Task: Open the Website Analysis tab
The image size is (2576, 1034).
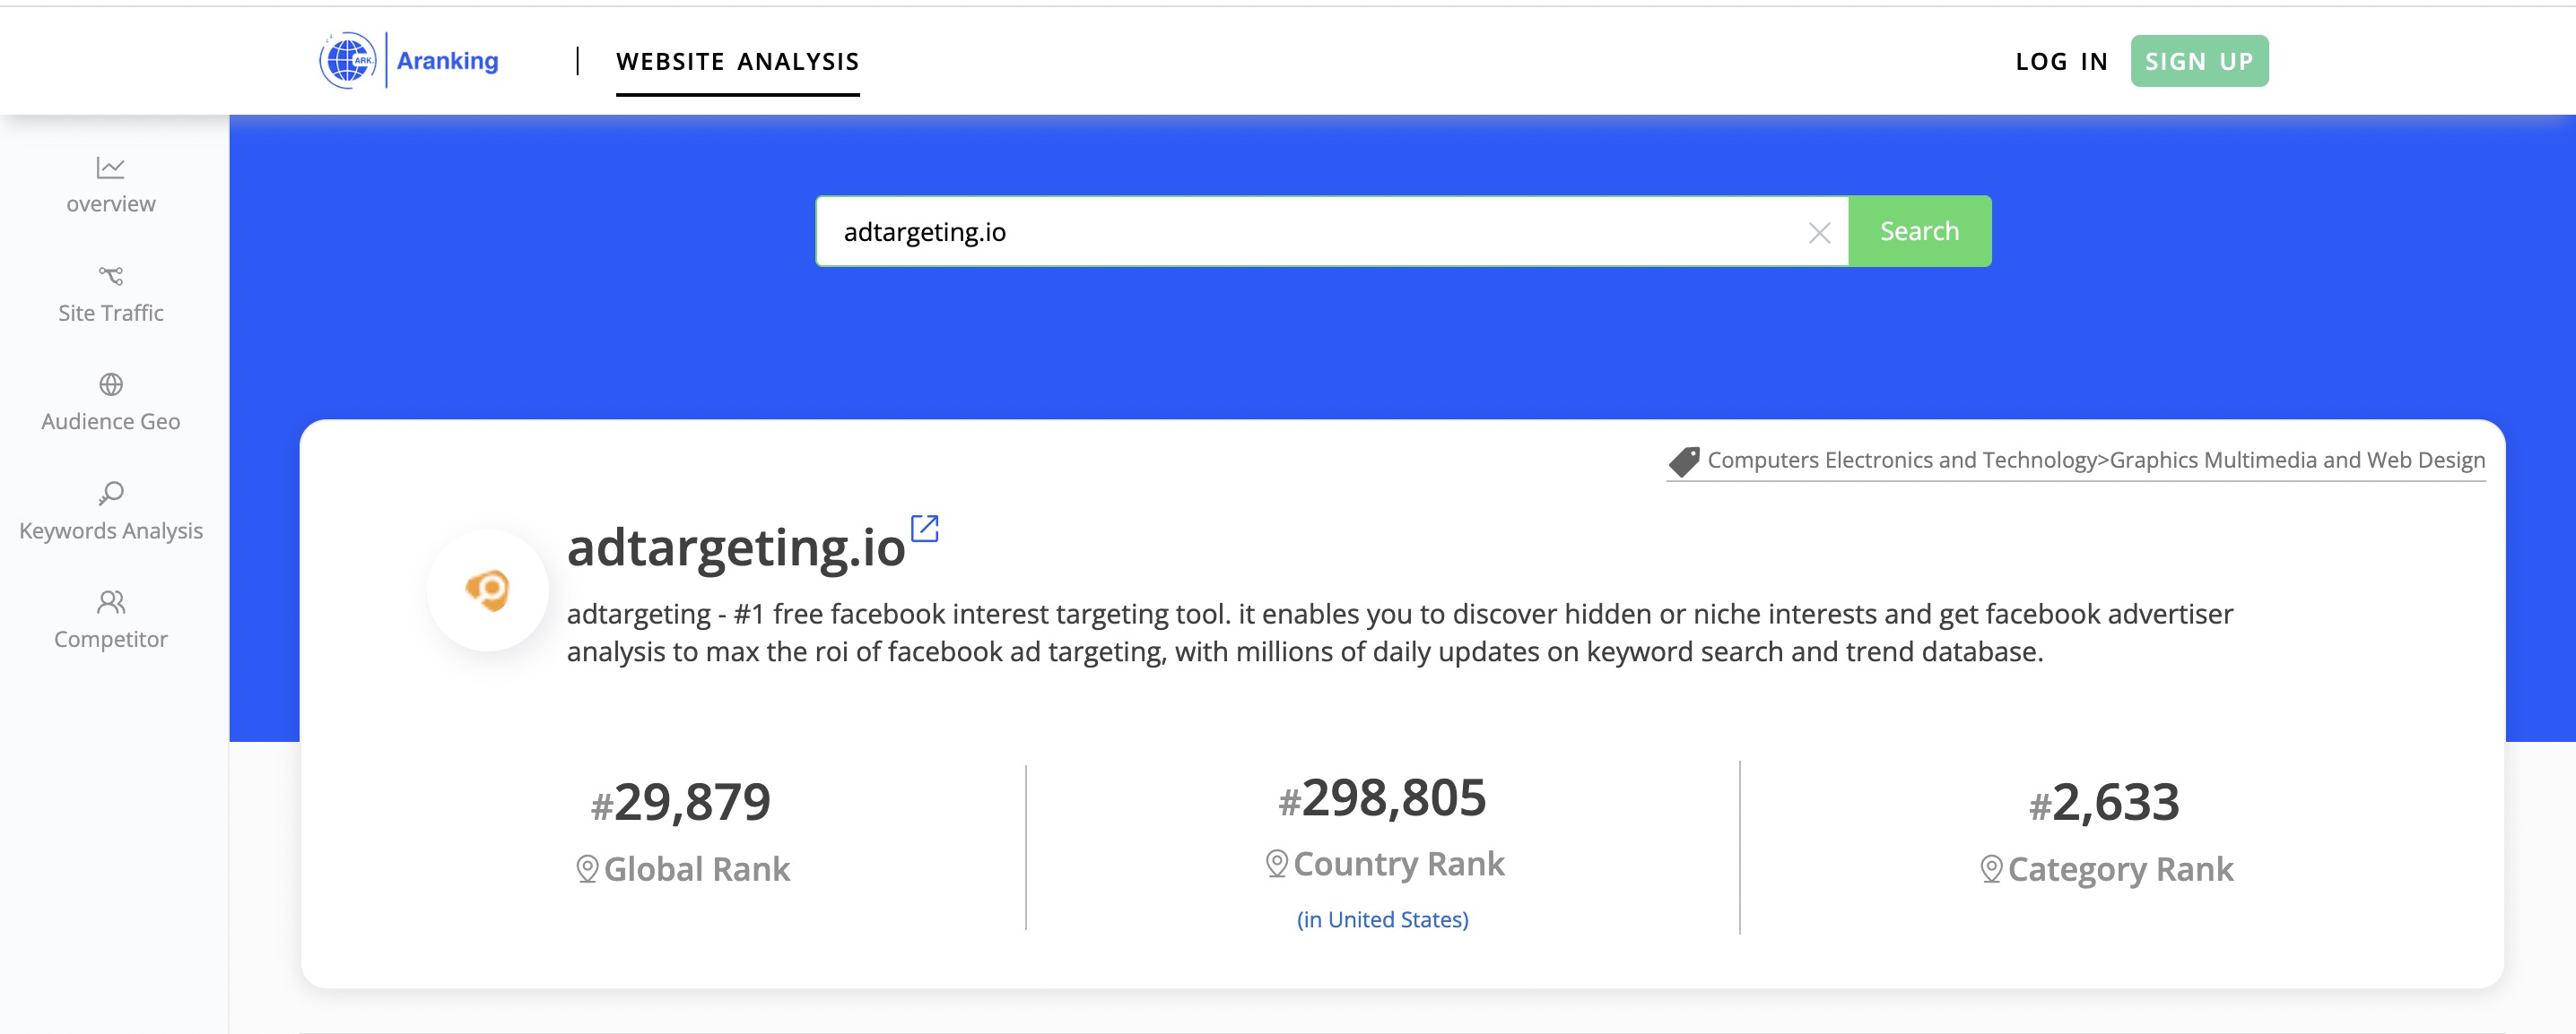Action: click(737, 62)
